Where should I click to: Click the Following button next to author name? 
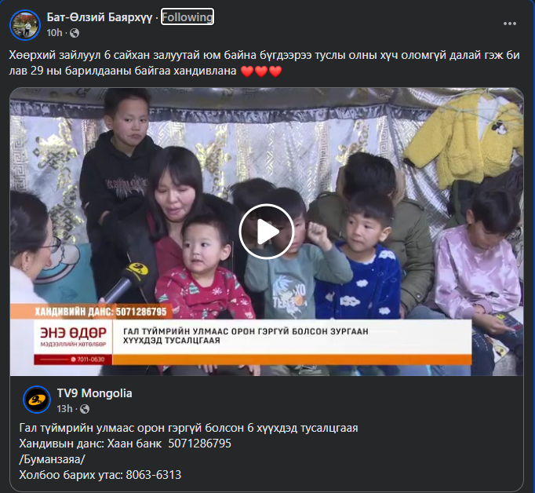point(187,16)
